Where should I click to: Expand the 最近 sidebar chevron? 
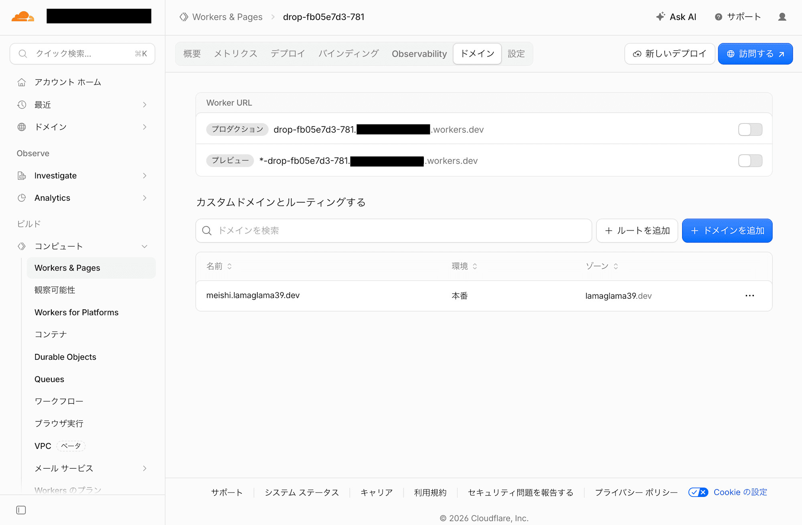pos(145,105)
